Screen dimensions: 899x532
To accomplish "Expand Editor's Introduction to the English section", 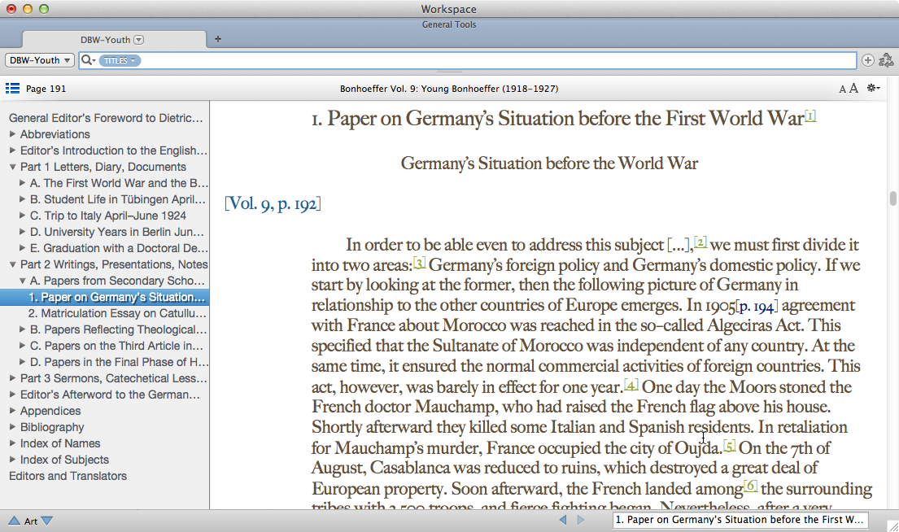I will click(13, 150).
